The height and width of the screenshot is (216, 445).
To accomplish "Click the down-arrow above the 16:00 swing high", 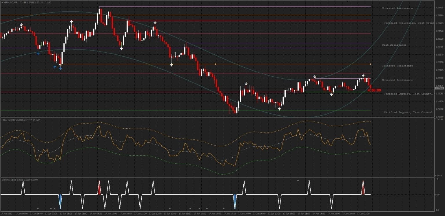I will click(x=246, y=83).
